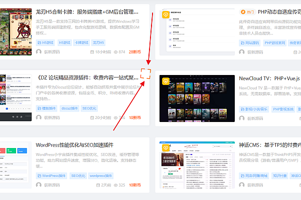The width and height of the screenshot is (301, 200).
Task: Click the 10新币 price label
Action: click(x=135, y=185)
